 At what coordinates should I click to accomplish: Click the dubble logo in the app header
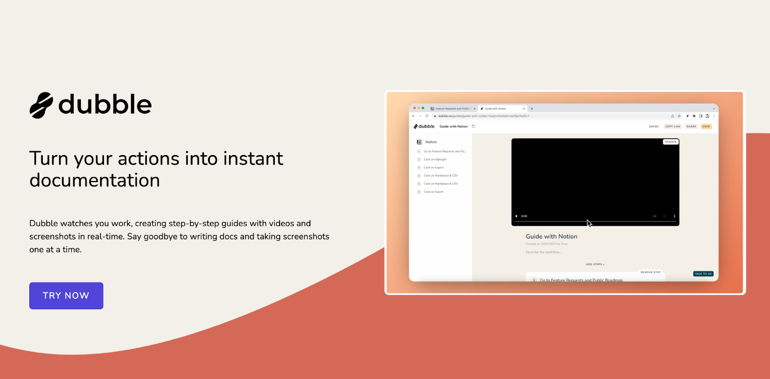click(x=424, y=126)
